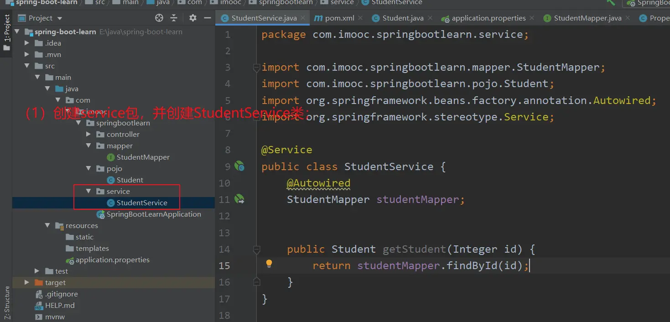The image size is (670, 322).
Task: Expand the target folder in tree
Action: 27,283
